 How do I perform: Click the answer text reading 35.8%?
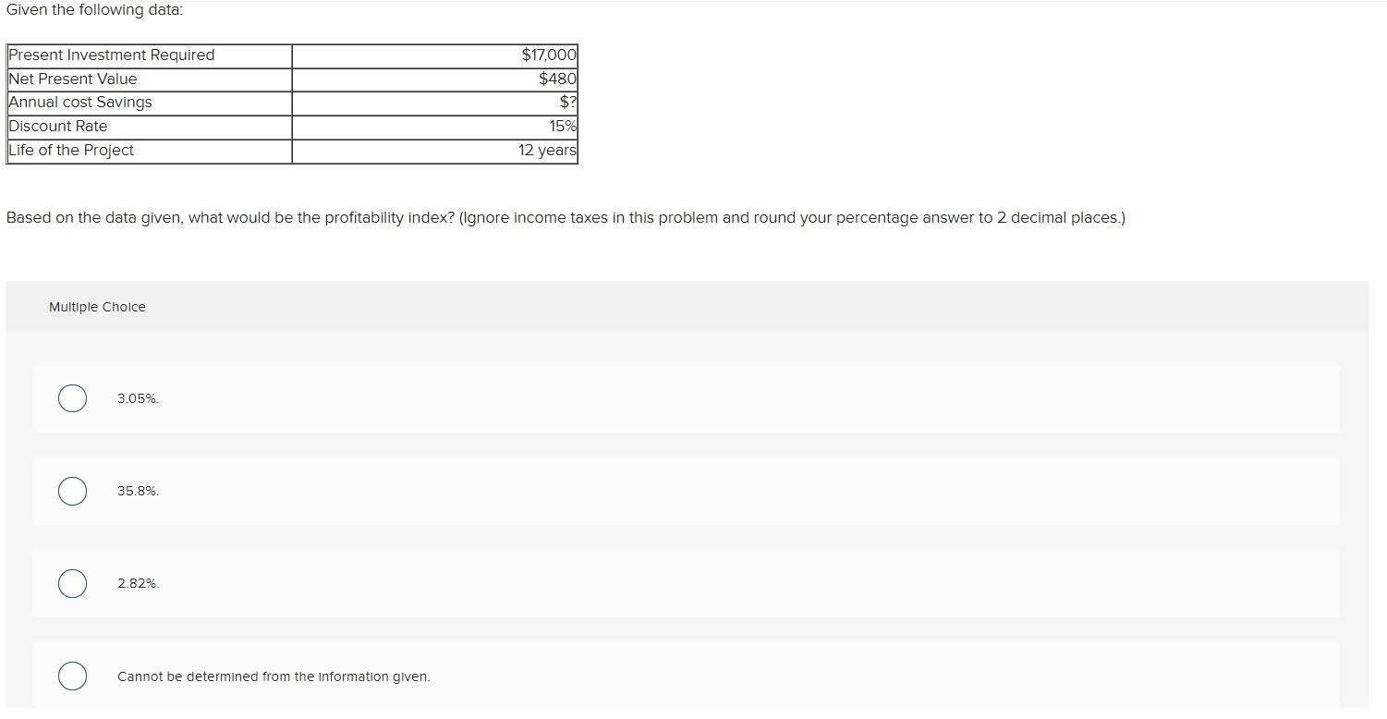(x=137, y=491)
